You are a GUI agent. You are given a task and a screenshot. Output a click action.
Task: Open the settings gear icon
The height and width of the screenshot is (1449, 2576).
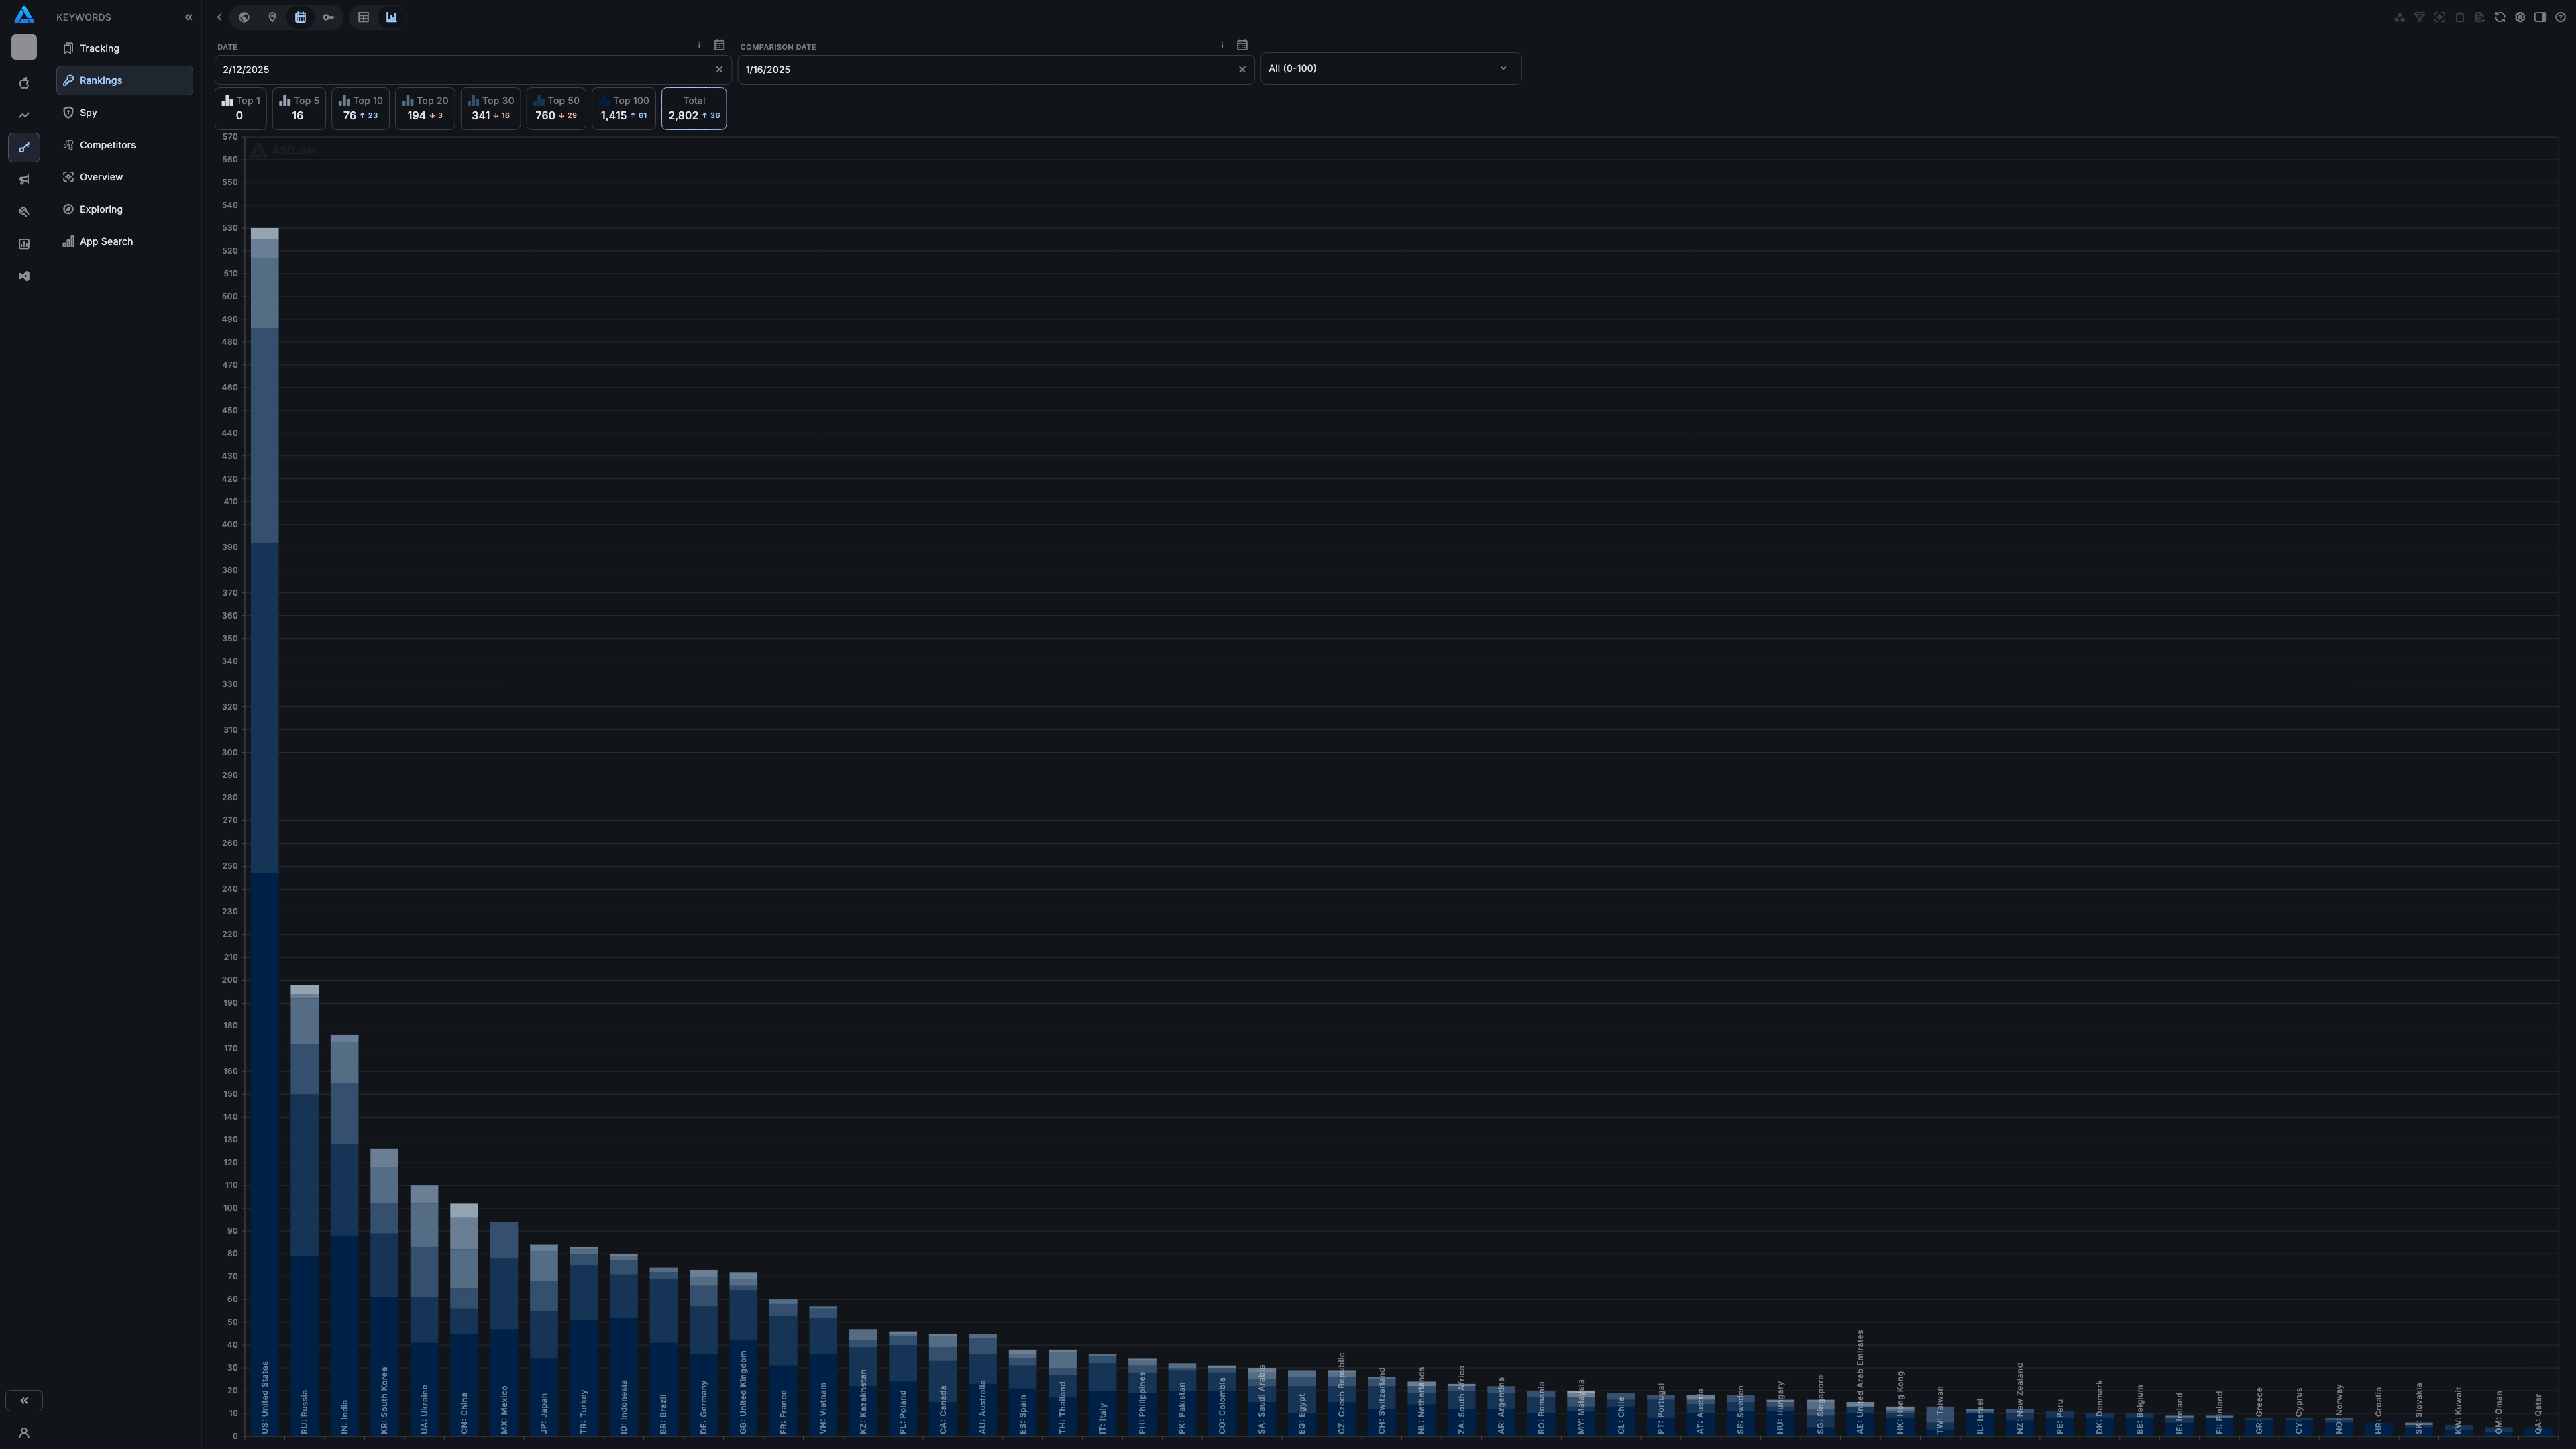tap(2520, 17)
